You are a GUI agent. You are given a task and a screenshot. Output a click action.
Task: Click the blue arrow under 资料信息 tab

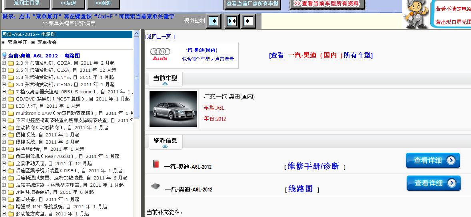pos(165,146)
